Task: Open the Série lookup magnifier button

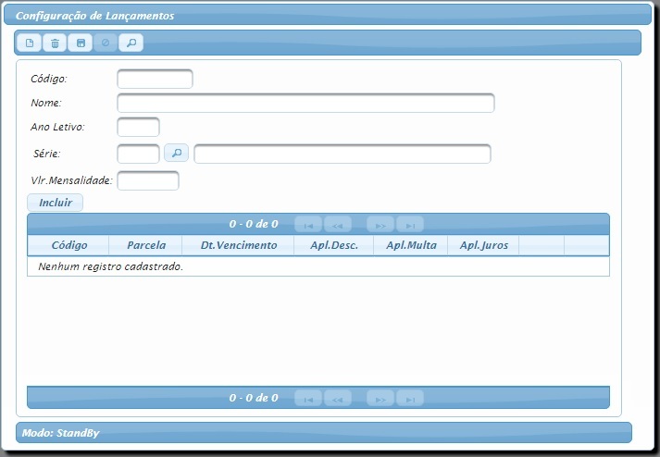Action: (x=177, y=153)
